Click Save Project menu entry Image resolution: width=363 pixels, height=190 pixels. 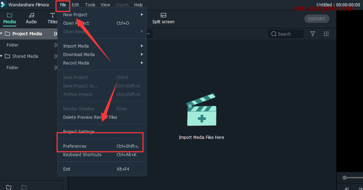102,77
